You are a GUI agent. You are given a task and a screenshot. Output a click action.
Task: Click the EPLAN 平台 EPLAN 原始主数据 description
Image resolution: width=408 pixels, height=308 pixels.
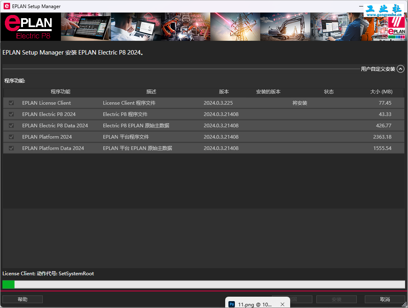pos(137,148)
